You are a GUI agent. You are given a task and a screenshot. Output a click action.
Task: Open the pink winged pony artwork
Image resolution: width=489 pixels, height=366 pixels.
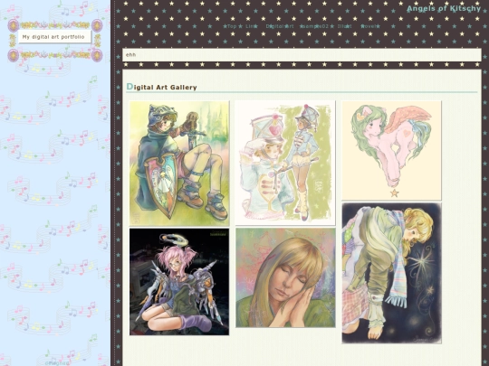(x=392, y=150)
